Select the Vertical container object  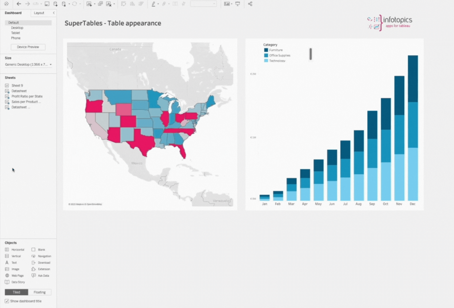click(13, 256)
